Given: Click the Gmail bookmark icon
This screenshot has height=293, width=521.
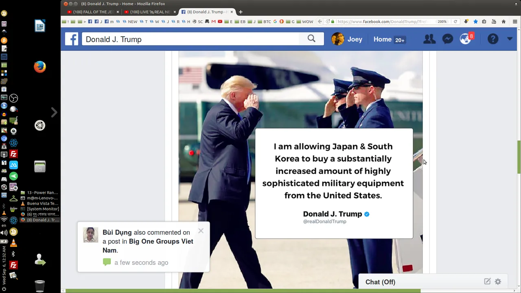Looking at the screenshot, I should [213, 22].
